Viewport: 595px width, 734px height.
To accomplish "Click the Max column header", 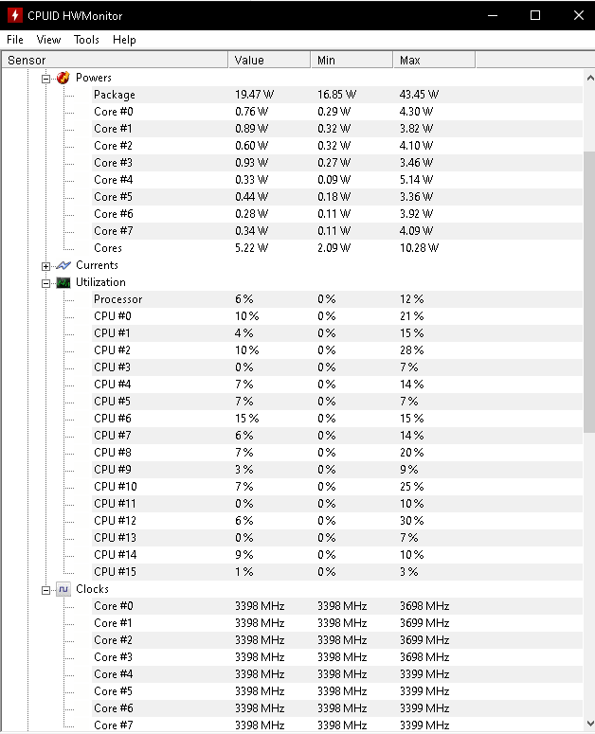I will (x=434, y=61).
